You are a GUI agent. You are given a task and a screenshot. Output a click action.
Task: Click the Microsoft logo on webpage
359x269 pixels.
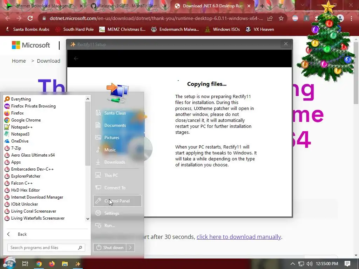pyautogui.click(x=31, y=45)
